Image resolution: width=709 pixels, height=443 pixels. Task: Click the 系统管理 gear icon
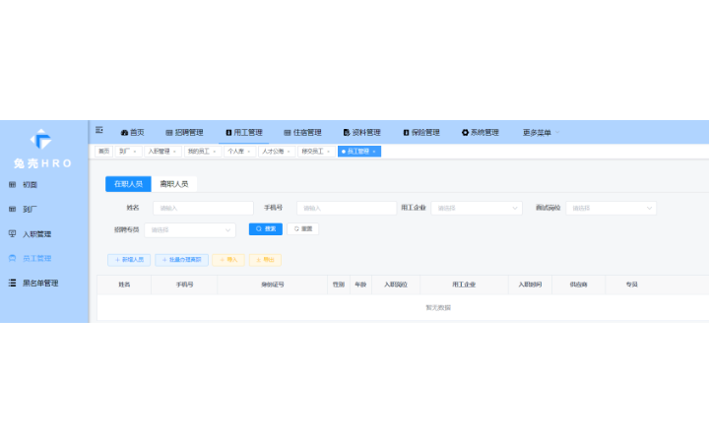tap(465, 133)
